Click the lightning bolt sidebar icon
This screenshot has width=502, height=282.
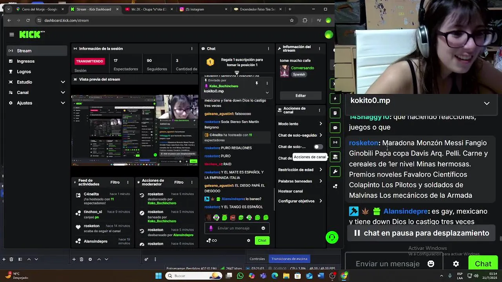tap(335, 98)
